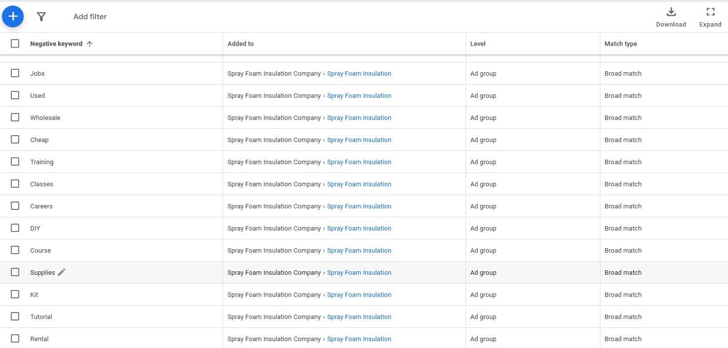Select the Cheap row checkbox
728x348 pixels.
15,139
